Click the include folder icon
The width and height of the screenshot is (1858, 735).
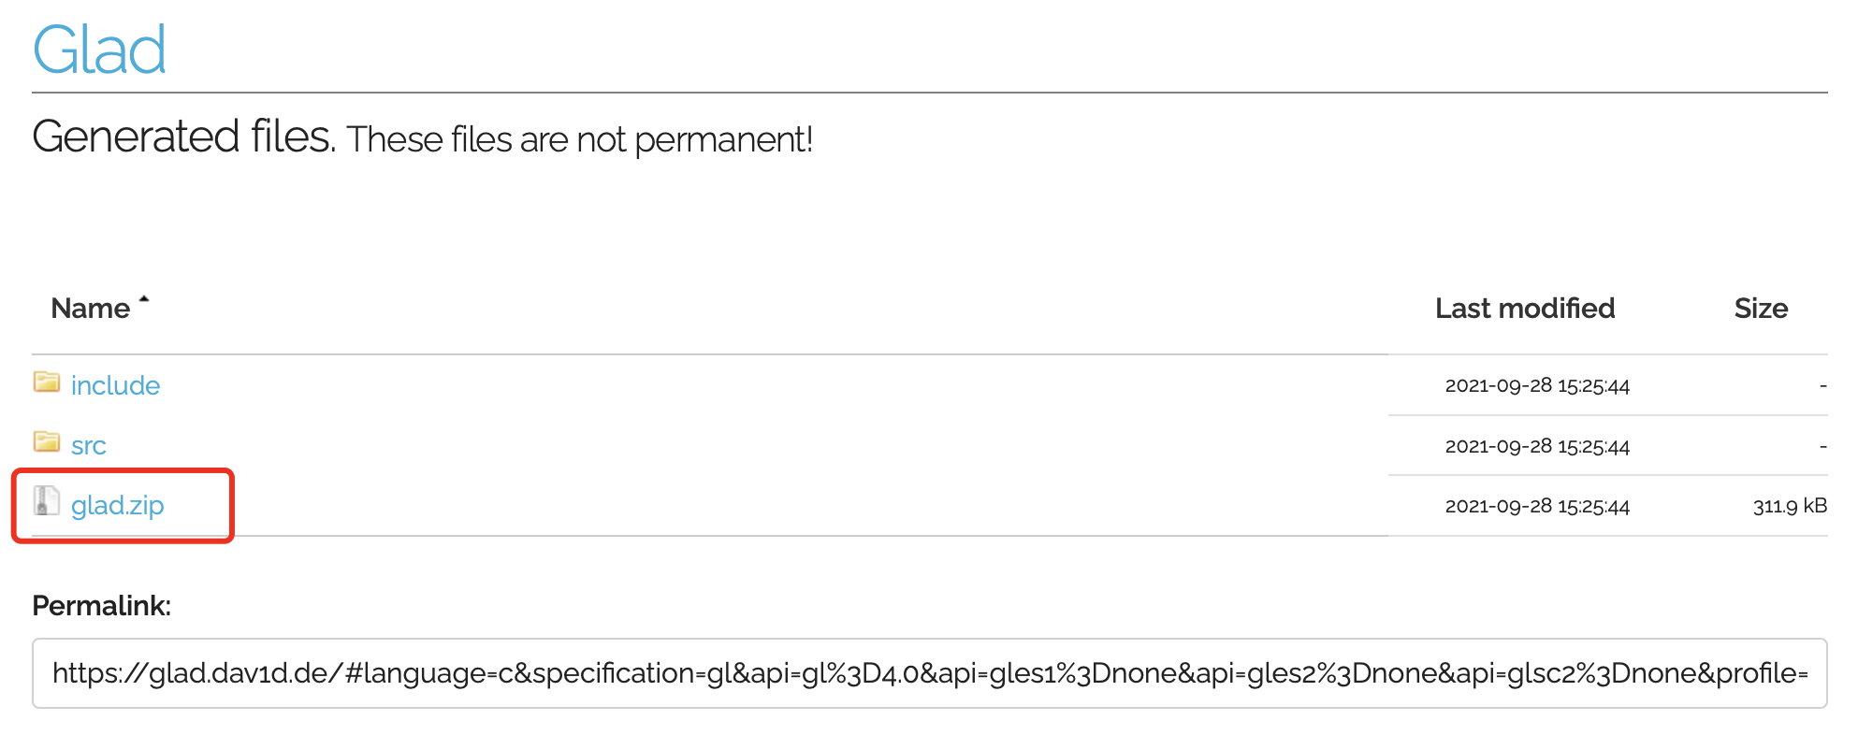click(46, 382)
